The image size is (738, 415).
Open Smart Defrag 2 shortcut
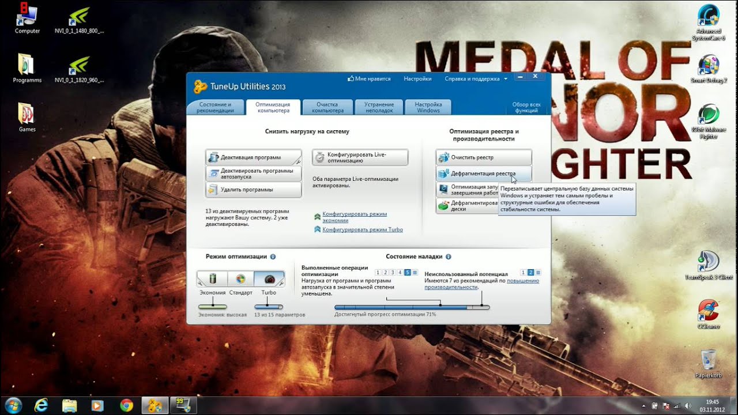709,69
